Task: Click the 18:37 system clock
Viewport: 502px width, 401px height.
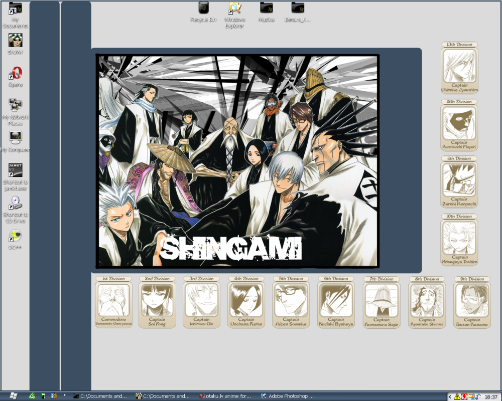Action: tap(491, 397)
